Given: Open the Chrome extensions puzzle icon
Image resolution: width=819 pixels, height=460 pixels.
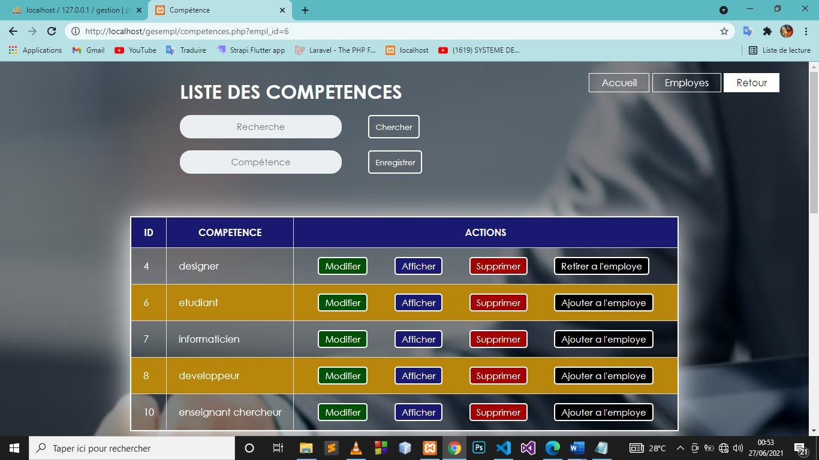Looking at the screenshot, I should click(767, 31).
